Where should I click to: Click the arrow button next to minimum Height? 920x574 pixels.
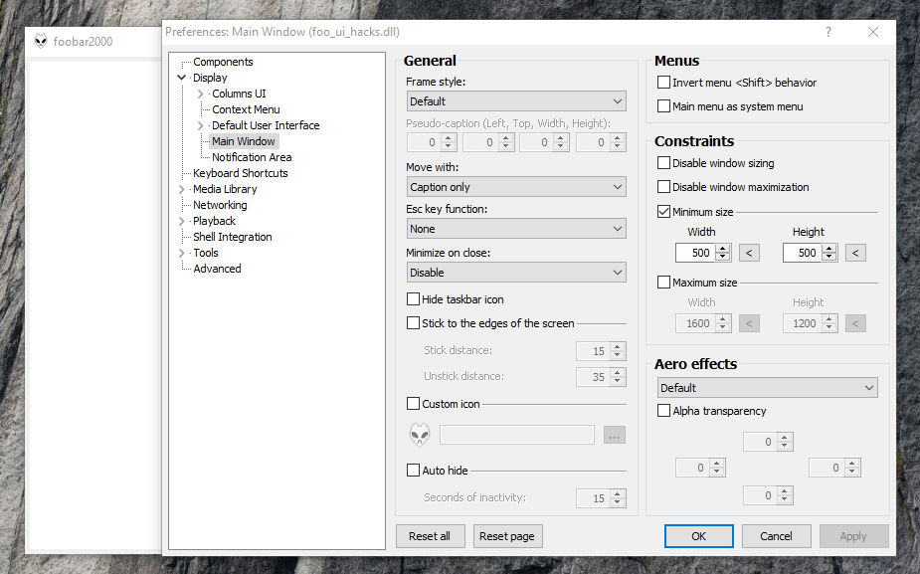click(855, 253)
